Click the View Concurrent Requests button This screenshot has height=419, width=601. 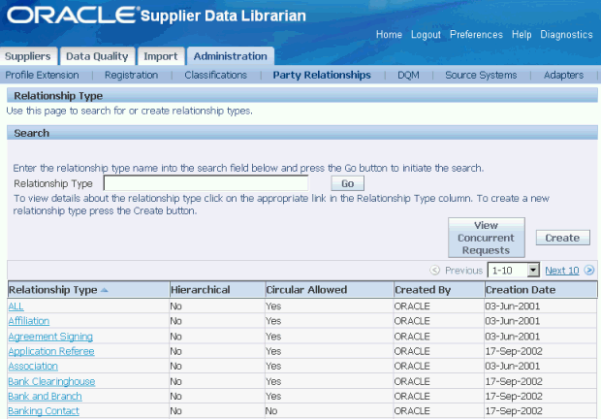point(487,238)
